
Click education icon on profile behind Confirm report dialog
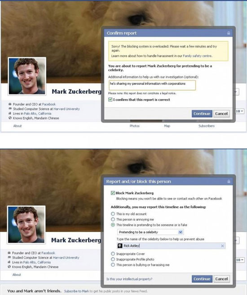[x=10, y=109]
